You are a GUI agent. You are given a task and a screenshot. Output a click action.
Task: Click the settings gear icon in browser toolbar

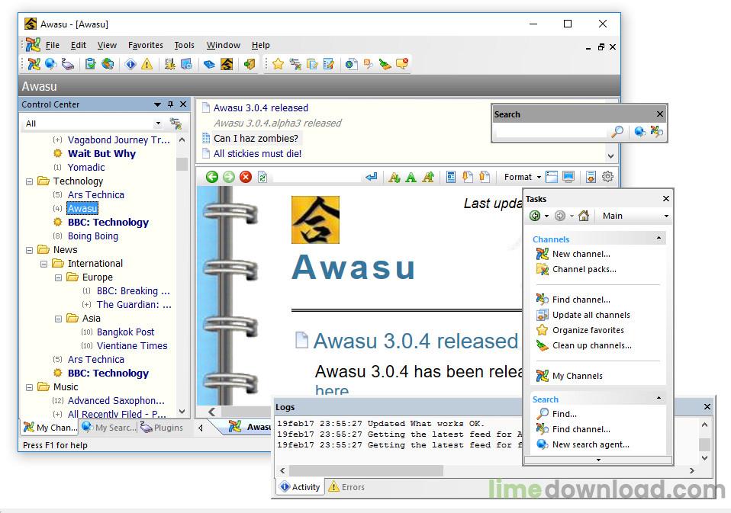click(607, 177)
